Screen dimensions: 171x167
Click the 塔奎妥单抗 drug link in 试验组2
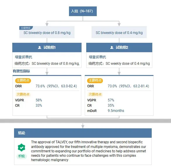[x=97, y=57]
